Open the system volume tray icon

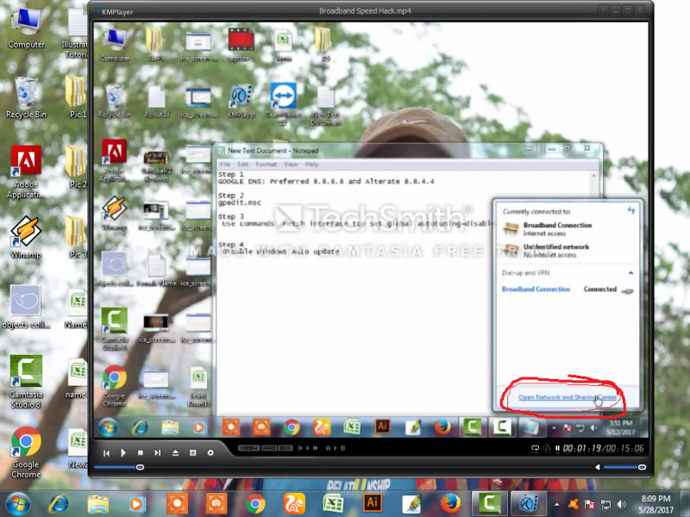click(x=621, y=505)
